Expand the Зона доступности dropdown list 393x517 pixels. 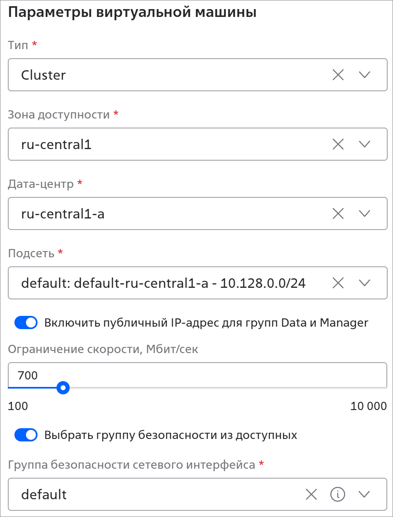coord(365,144)
